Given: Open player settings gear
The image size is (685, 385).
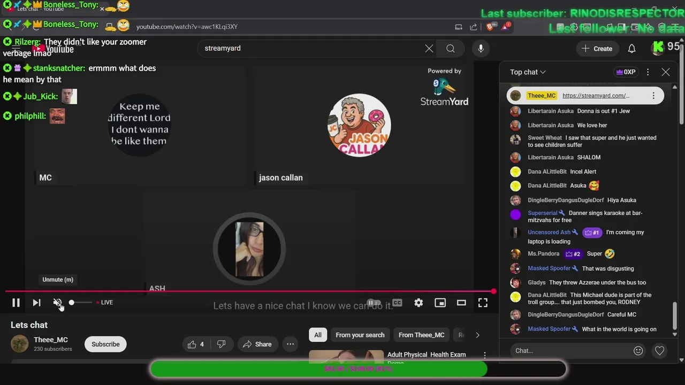Looking at the screenshot, I should point(418,303).
